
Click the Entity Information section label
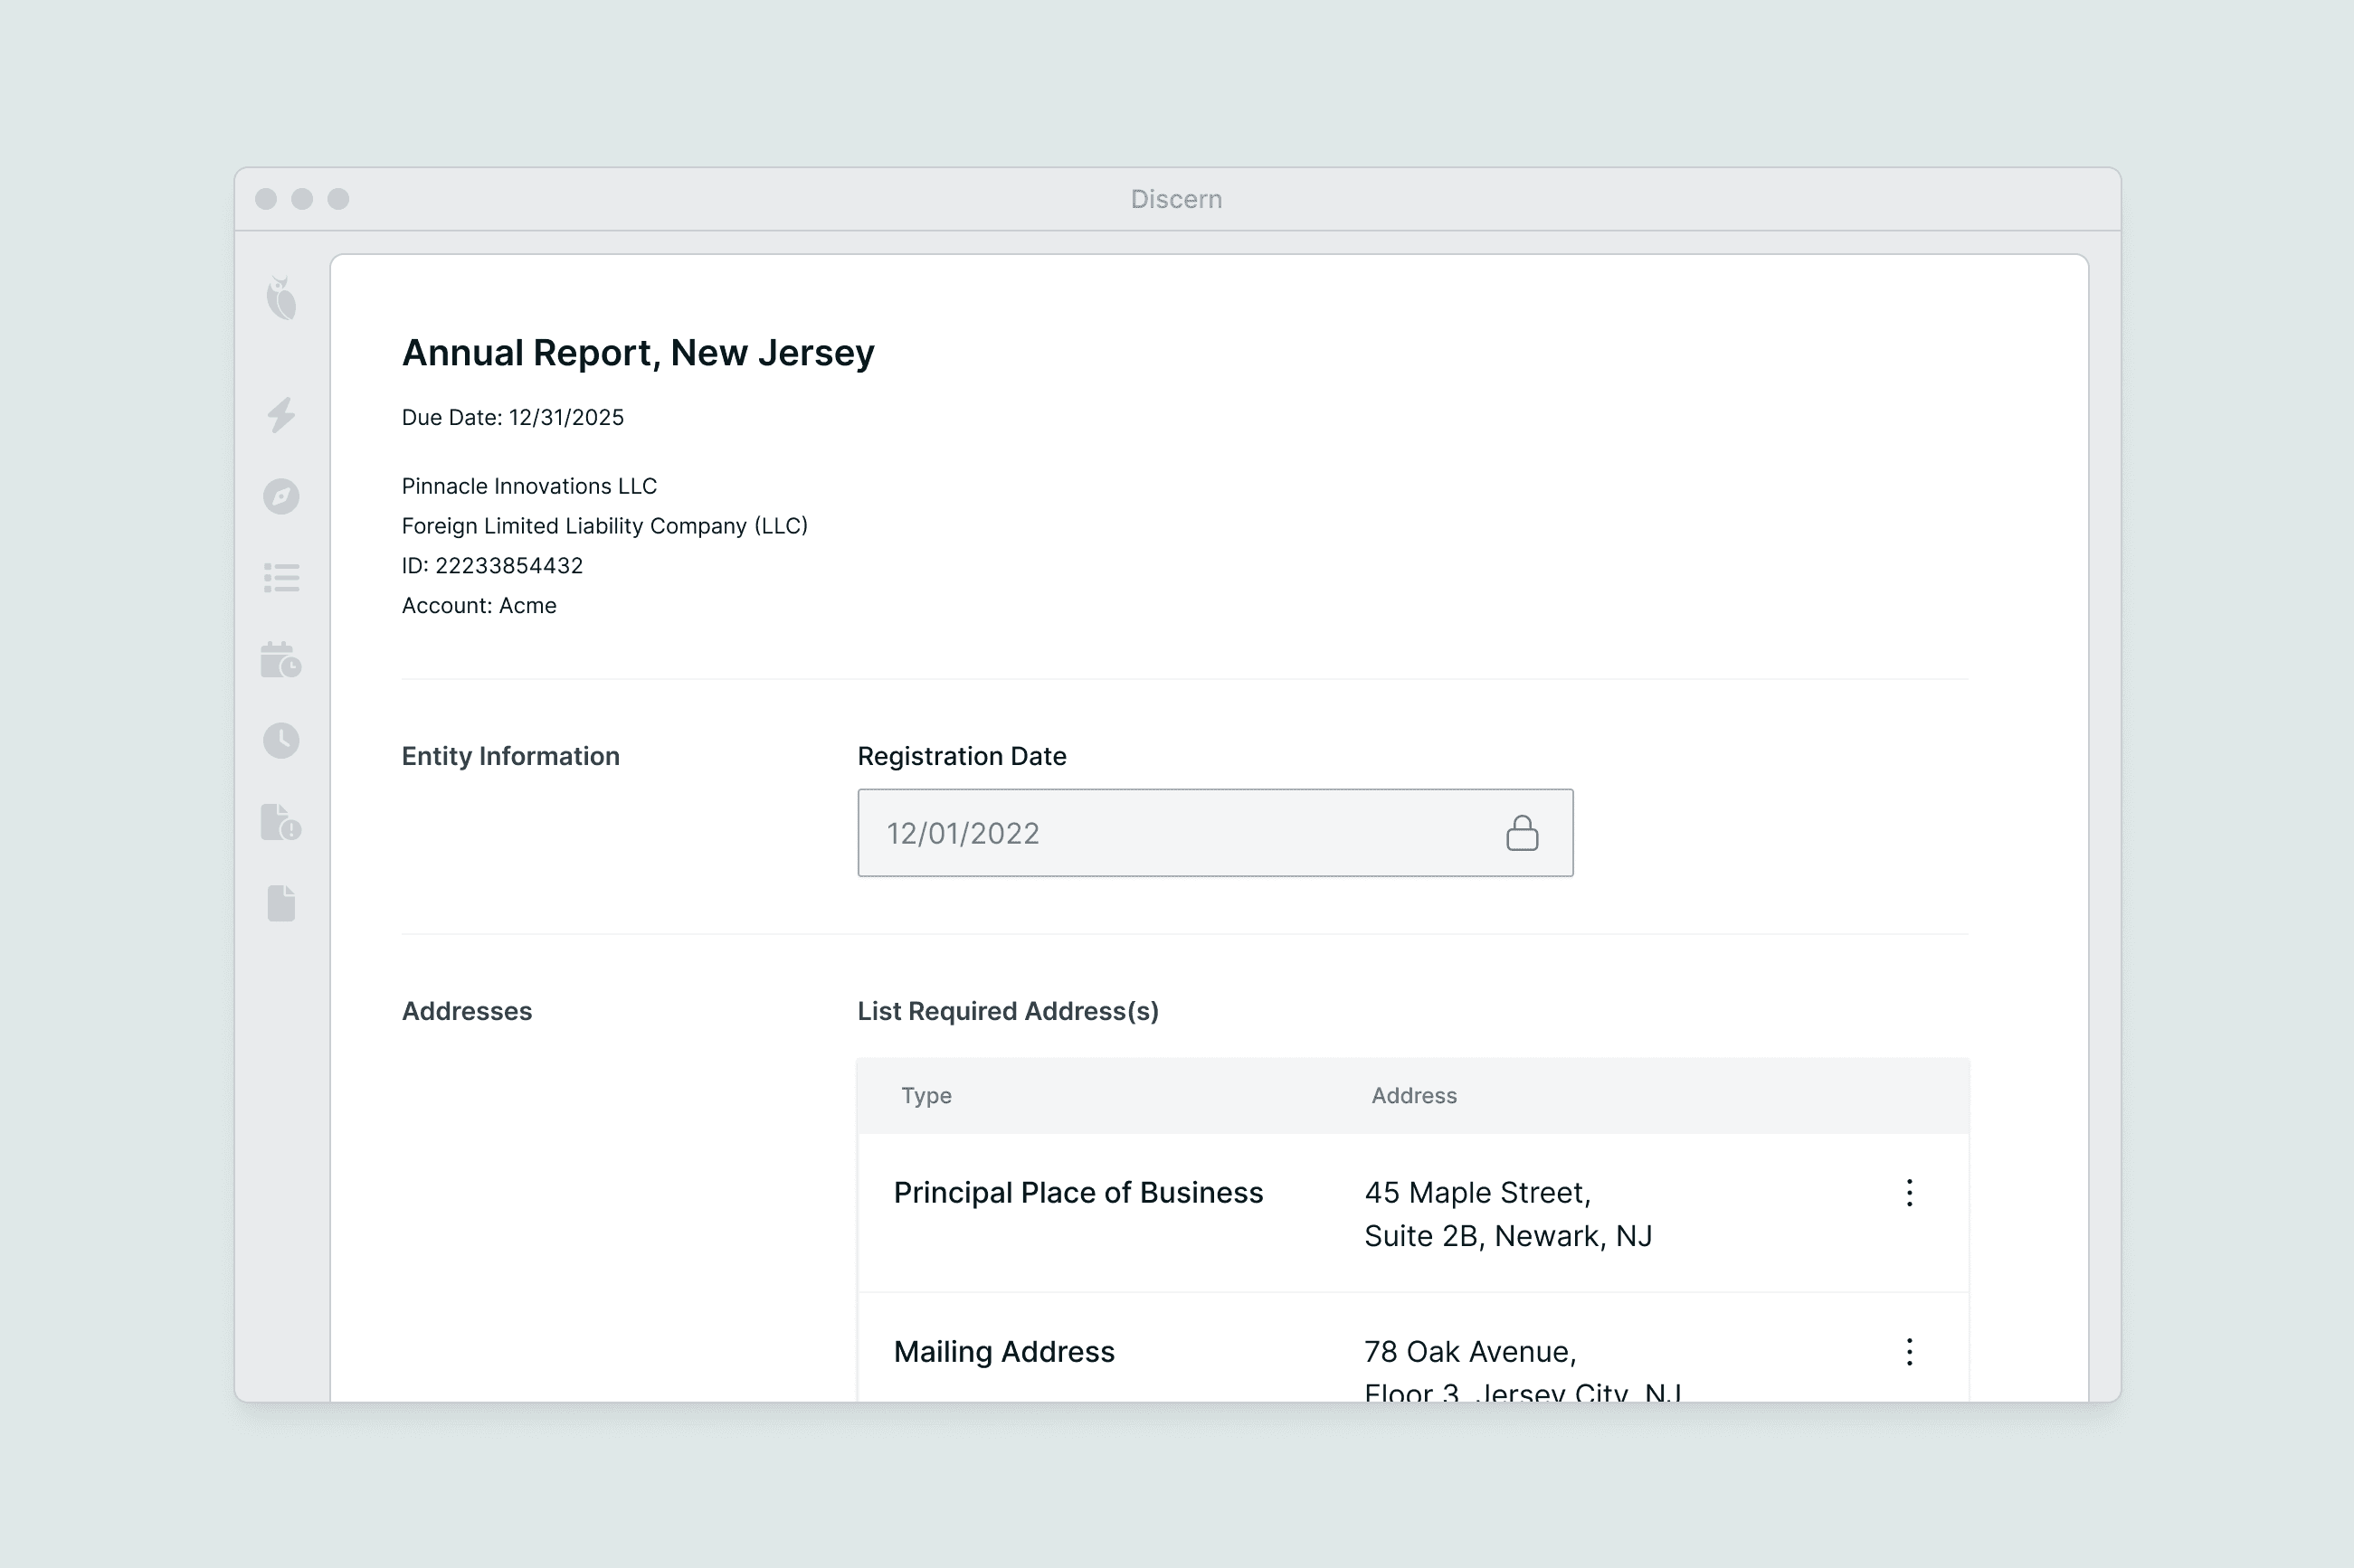point(510,756)
